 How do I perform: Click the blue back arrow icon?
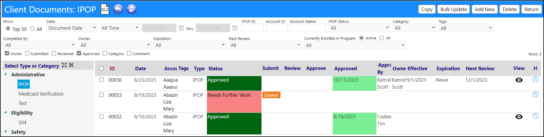tap(118, 9)
